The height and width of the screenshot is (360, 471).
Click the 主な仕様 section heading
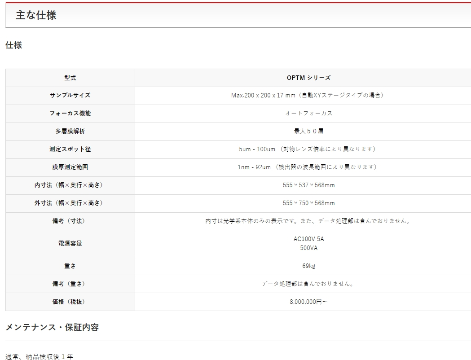click(36, 15)
